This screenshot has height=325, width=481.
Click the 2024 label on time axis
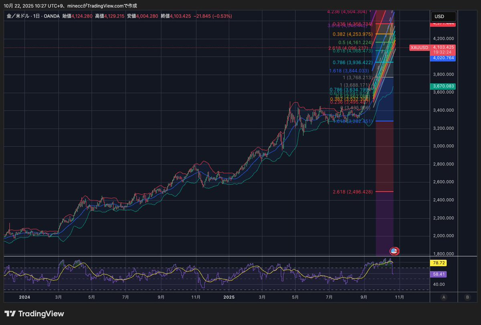coord(24,297)
